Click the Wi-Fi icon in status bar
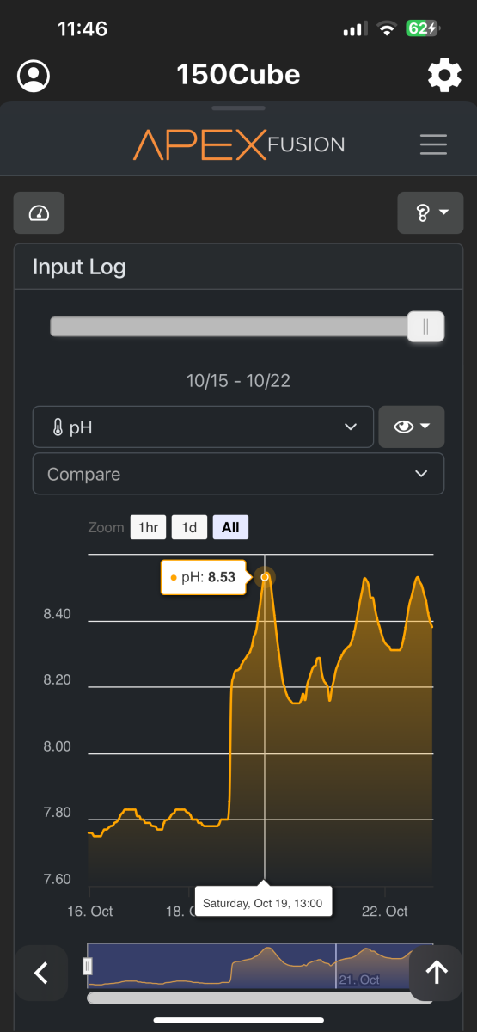Viewport: 477px width, 1032px height. pyautogui.click(x=387, y=28)
